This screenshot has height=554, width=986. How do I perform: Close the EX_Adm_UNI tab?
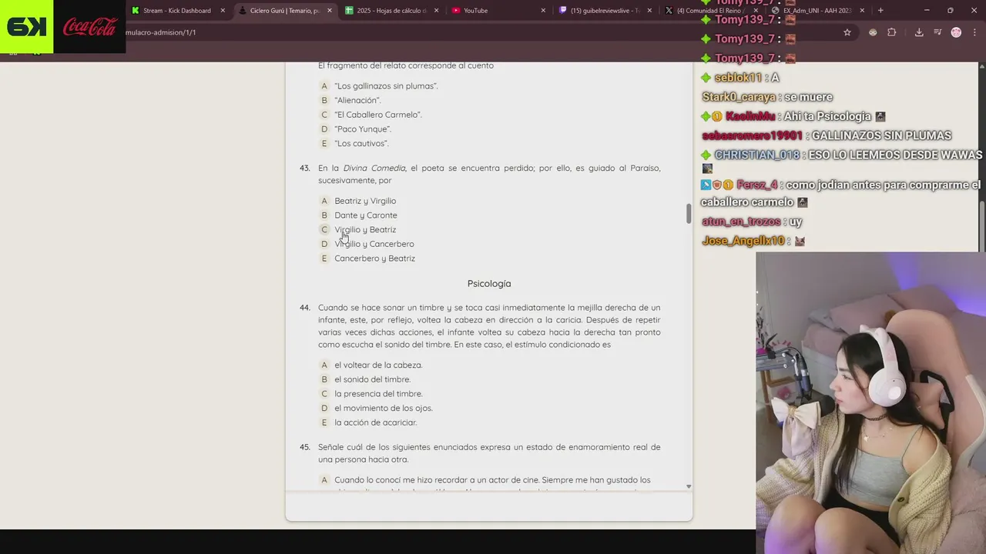pyautogui.click(x=862, y=11)
